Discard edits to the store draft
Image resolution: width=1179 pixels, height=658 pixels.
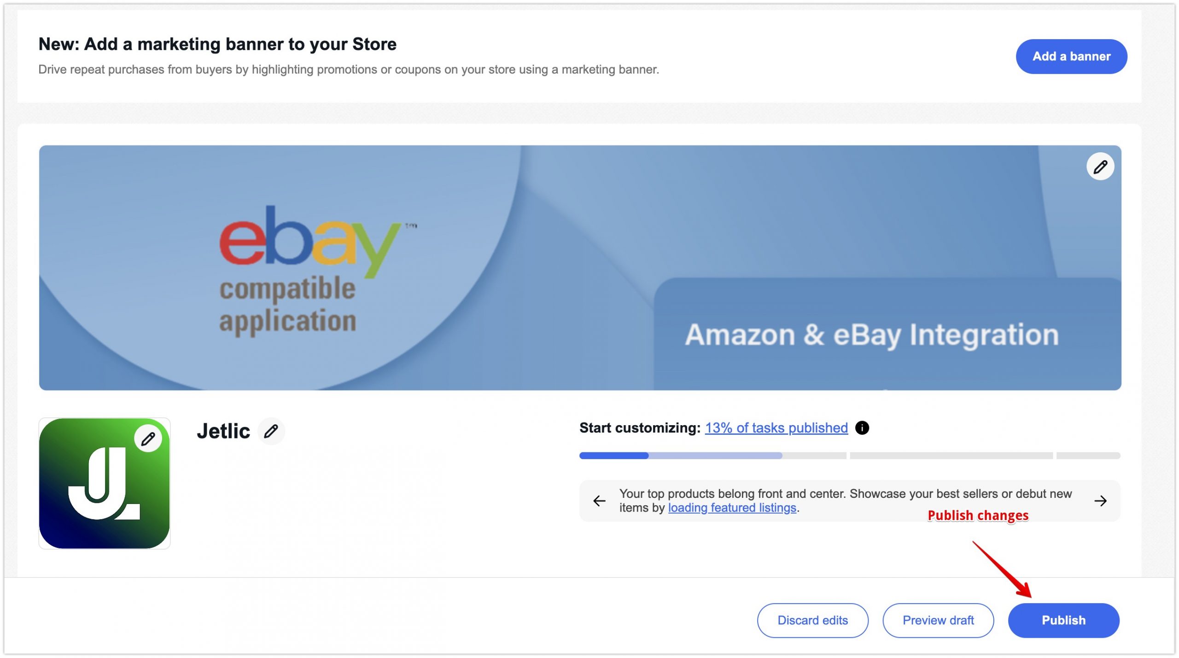812,620
